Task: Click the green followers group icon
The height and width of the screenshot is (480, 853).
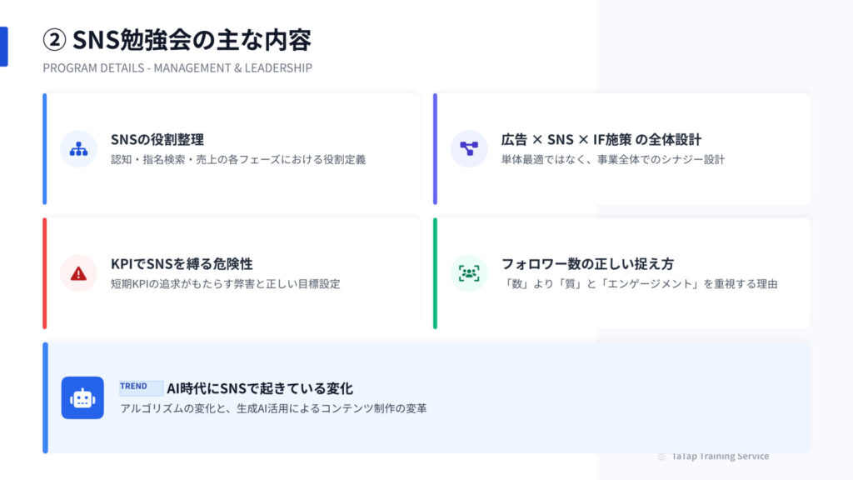Action: (x=469, y=273)
